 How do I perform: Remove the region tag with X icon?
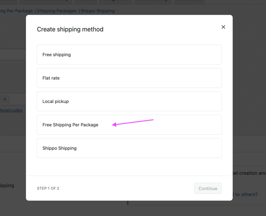5,99
